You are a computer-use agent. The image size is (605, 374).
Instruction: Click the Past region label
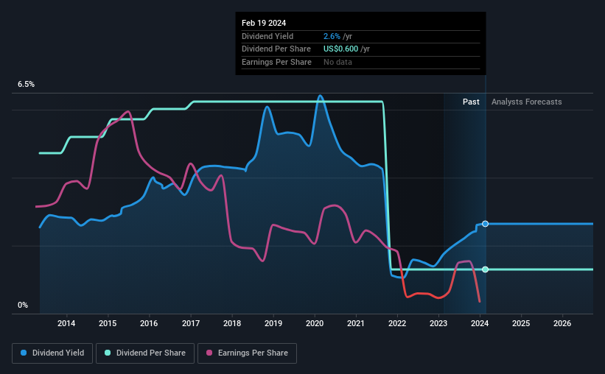point(471,102)
